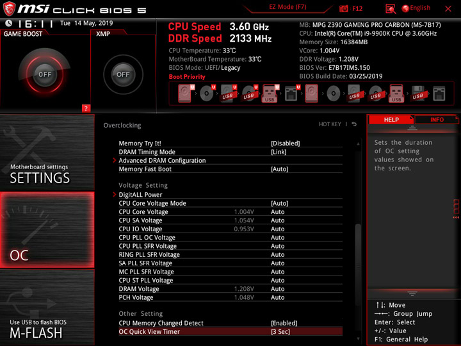Image resolution: width=461 pixels, height=346 pixels.
Task: Click the red question mark help icon
Action: point(86,108)
